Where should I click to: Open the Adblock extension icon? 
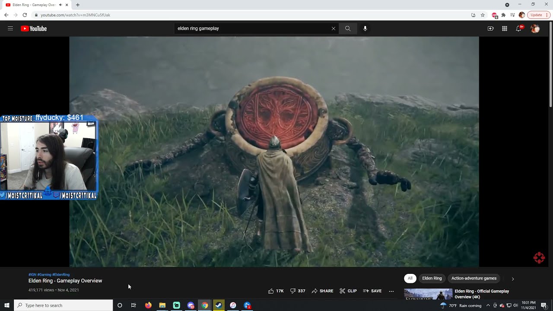tap(495, 15)
